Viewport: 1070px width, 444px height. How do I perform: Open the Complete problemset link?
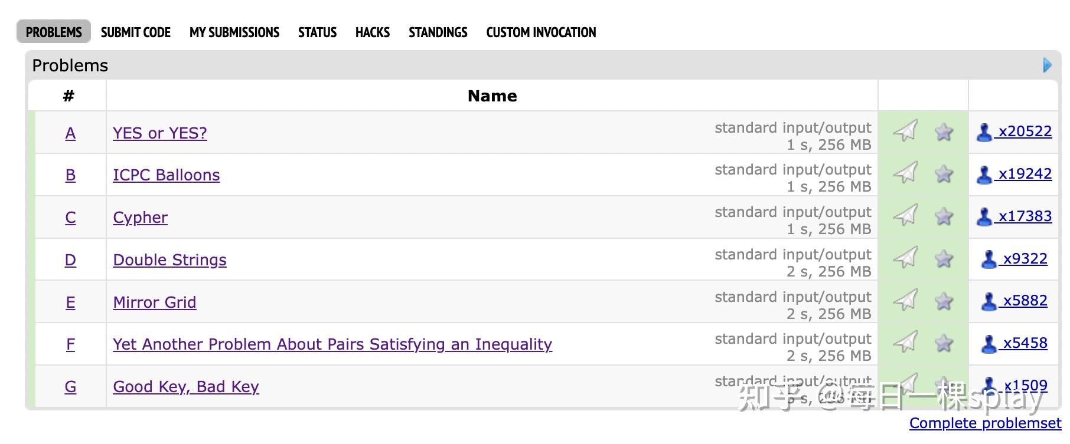(985, 423)
